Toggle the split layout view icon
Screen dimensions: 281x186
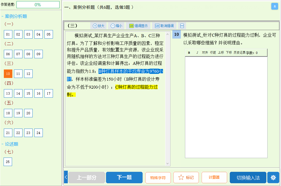pos(182,26)
